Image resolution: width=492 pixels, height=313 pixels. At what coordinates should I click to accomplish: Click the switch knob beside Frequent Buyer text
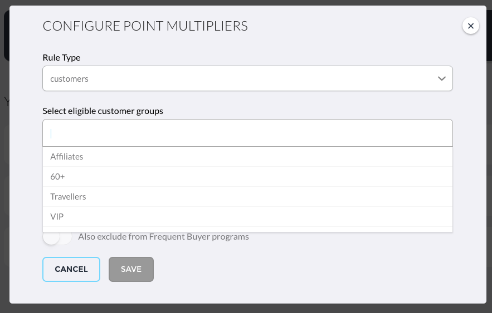click(x=51, y=237)
